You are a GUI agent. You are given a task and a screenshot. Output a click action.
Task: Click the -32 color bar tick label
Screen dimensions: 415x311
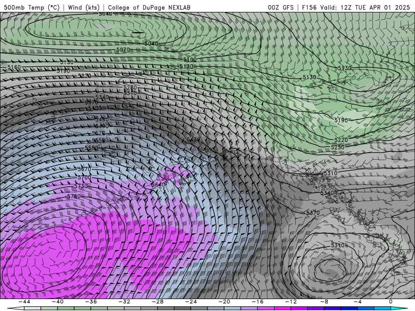(125, 302)
